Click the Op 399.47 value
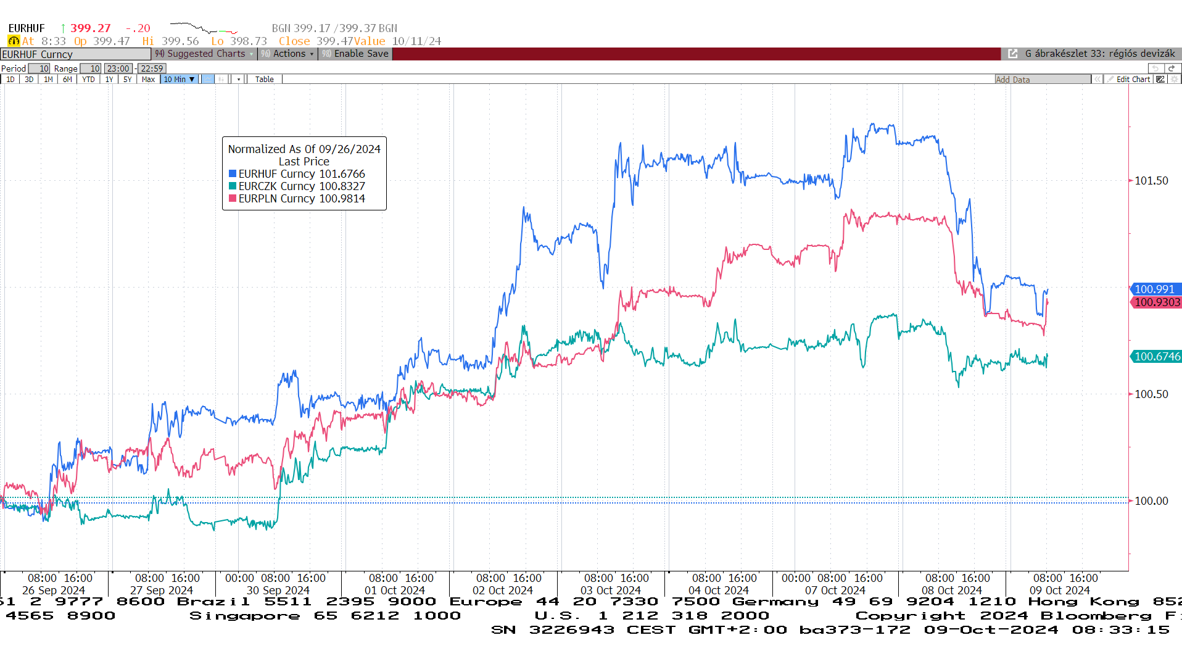Image resolution: width=1182 pixels, height=664 pixels. (102, 41)
